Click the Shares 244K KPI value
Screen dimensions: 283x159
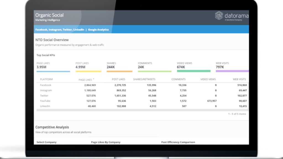click(x=111, y=67)
